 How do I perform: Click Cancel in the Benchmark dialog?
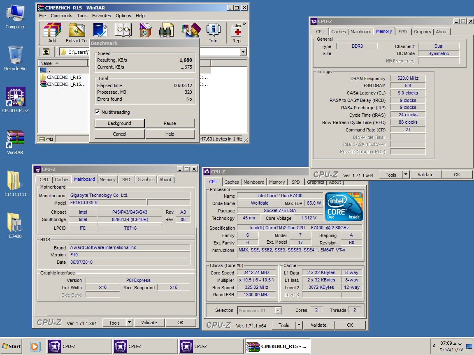click(x=119, y=134)
